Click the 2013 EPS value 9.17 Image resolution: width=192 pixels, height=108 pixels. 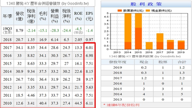click(89, 79)
